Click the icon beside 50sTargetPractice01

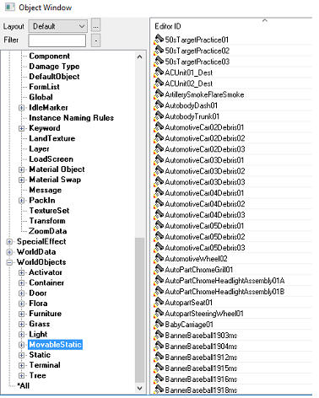[159, 40]
